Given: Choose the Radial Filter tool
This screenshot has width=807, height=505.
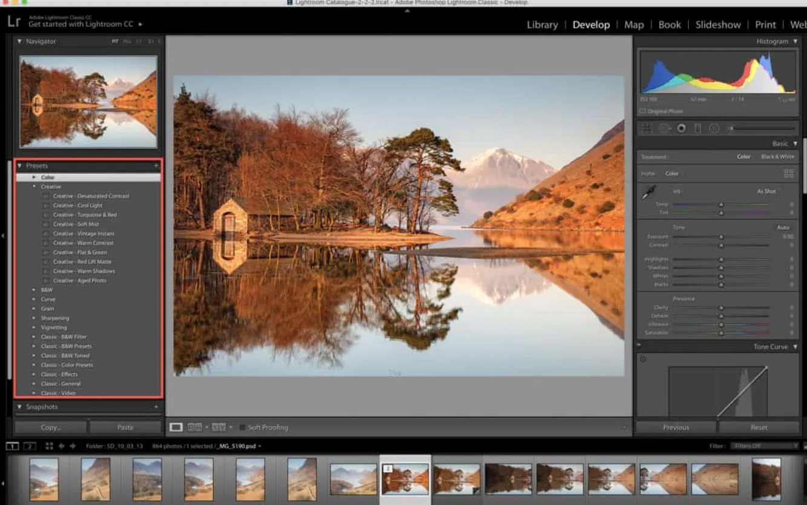Looking at the screenshot, I should (714, 128).
